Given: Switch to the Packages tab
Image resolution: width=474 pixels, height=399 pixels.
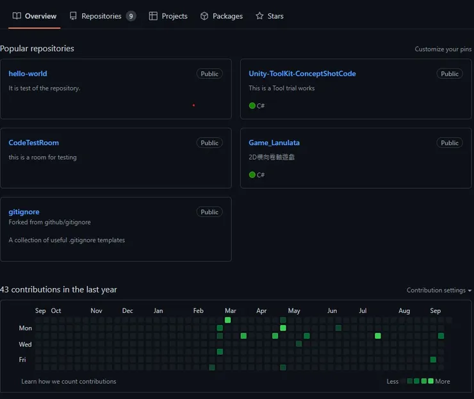Looking at the screenshot, I should [x=227, y=16].
